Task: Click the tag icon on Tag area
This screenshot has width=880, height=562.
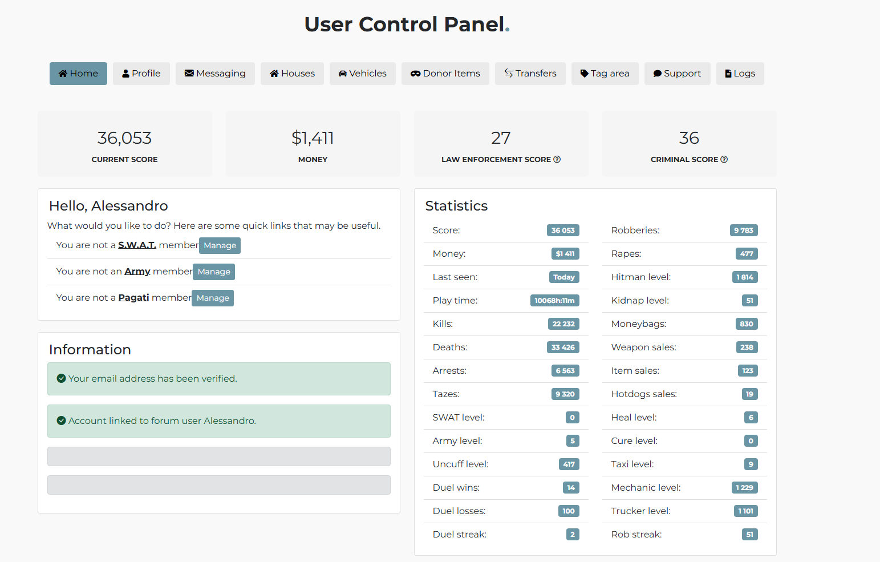Action: [585, 74]
